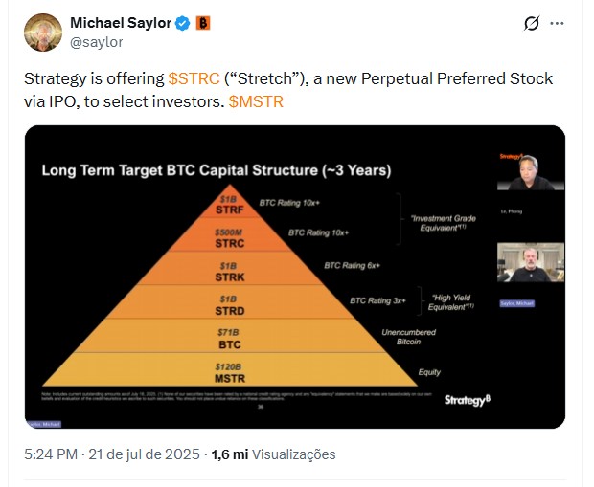Open the @saylor handle link
594x487 pixels.
pyautogui.click(x=97, y=42)
